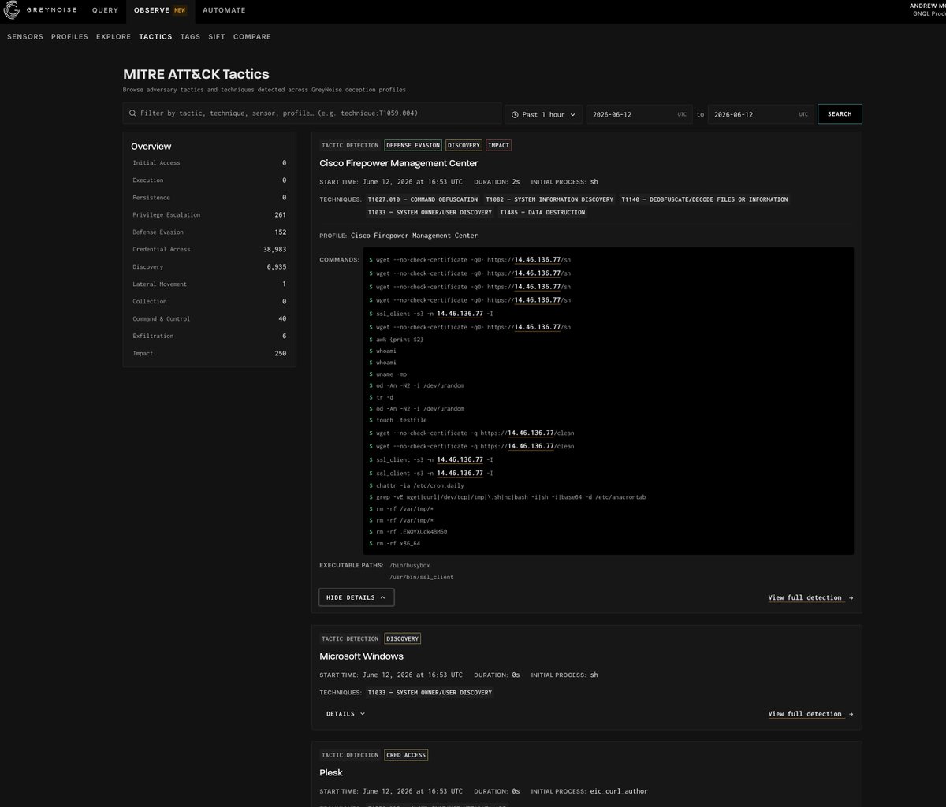Select Initial Access in Overview
This screenshot has width=946, height=807.
tap(210, 163)
